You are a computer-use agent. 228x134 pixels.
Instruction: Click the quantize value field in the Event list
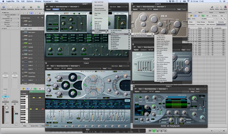(208, 19)
